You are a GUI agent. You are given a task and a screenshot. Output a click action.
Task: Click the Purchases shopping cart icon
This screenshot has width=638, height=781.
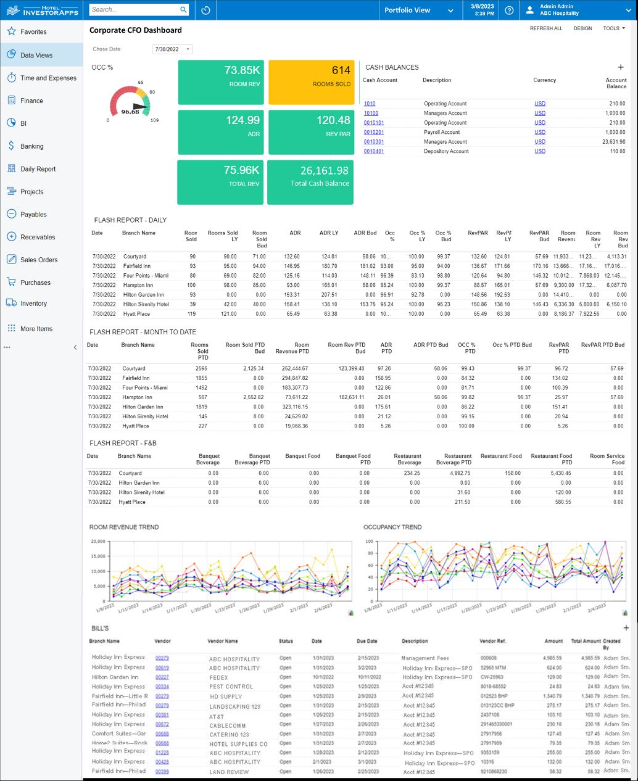click(11, 283)
